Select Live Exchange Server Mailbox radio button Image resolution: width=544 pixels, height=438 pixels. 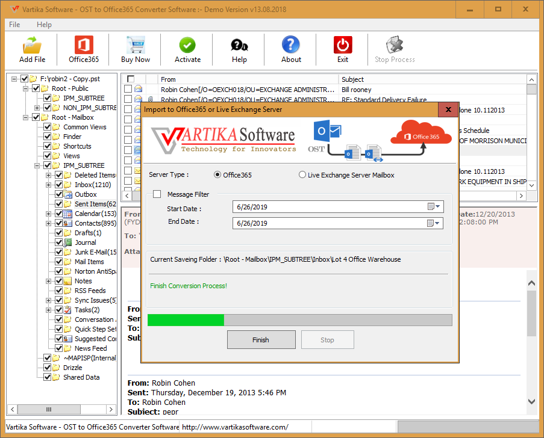pyautogui.click(x=302, y=174)
